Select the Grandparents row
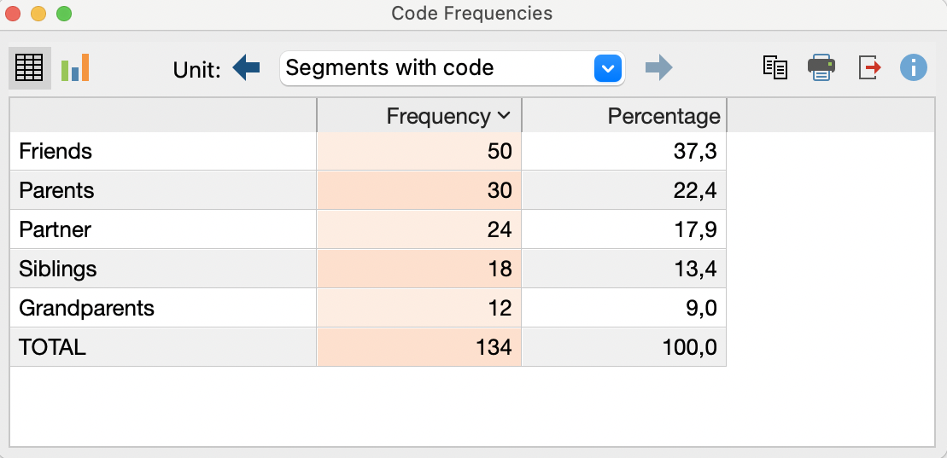Viewport: 947px width, 458px height. (368, 308)
